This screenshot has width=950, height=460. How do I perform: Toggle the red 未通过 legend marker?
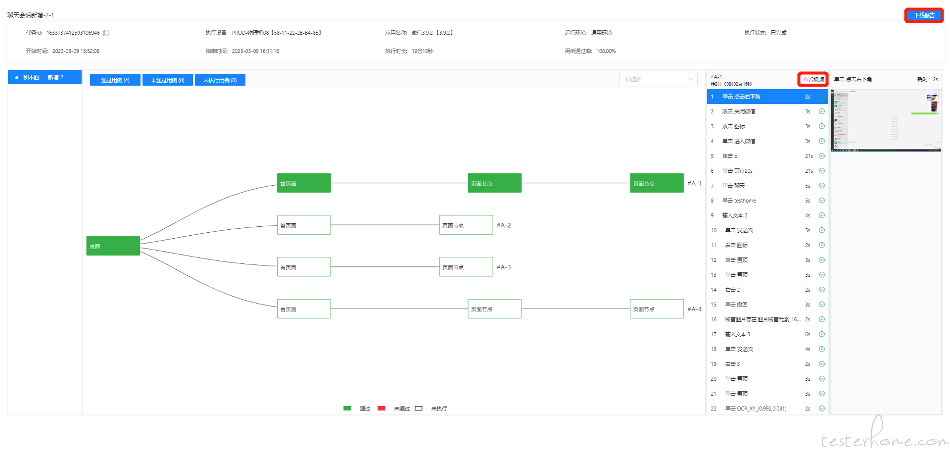tap(381, 409)
